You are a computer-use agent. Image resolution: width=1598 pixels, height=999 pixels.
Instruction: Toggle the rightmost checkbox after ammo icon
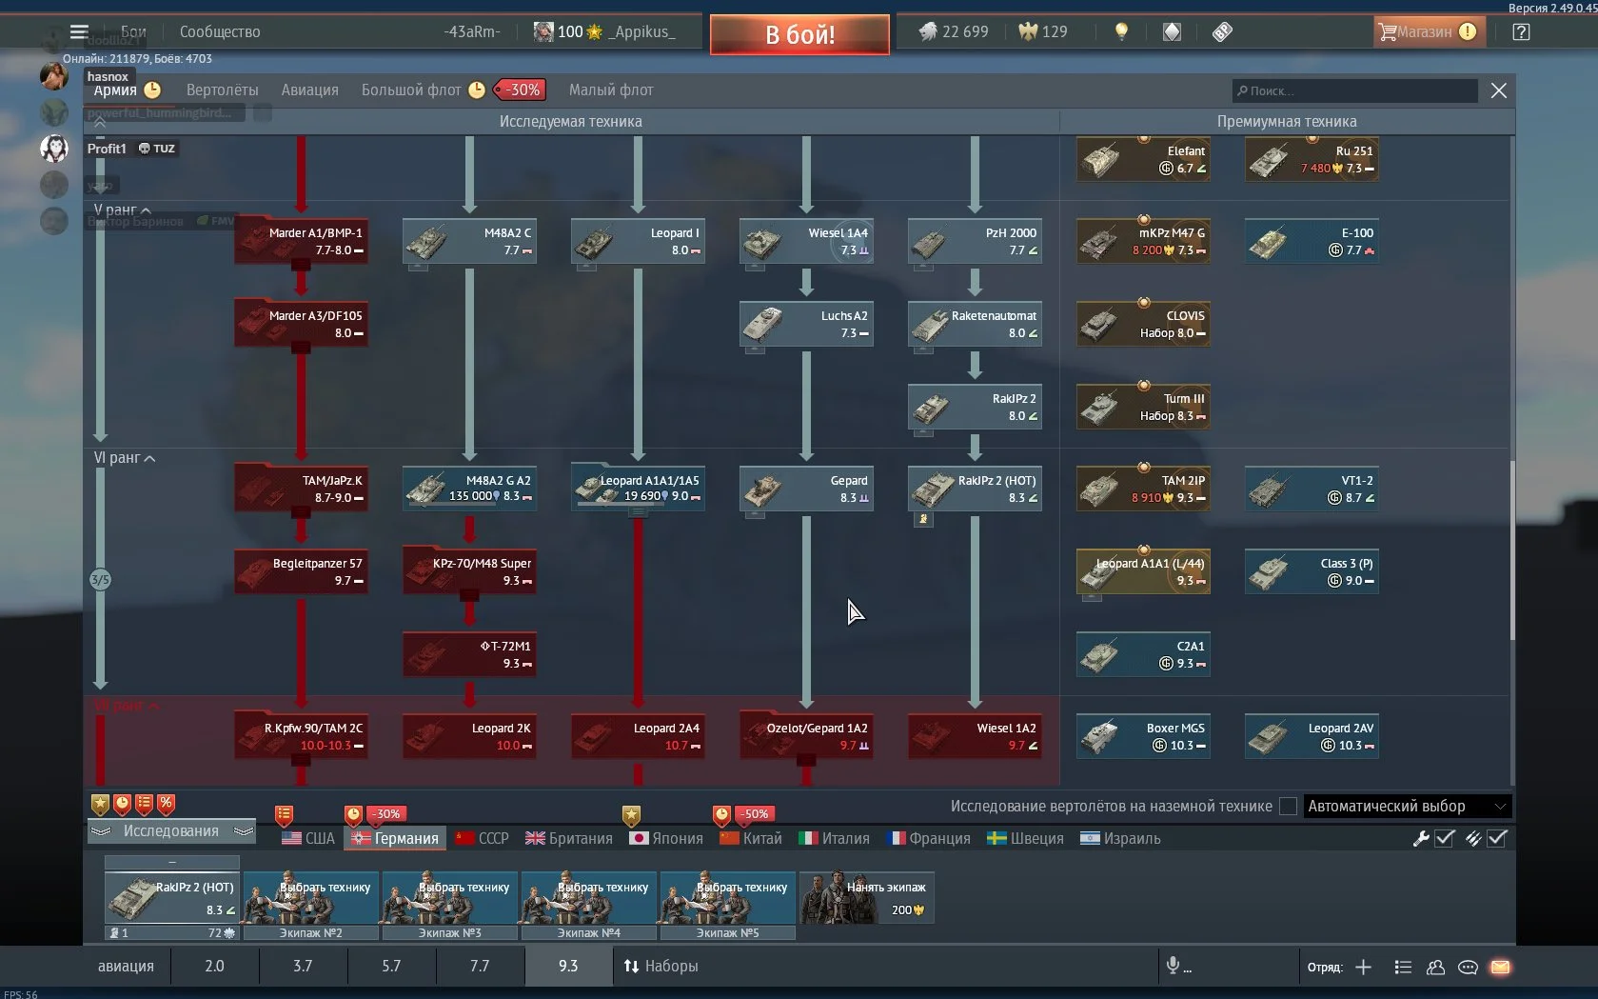click(1496, 838)
